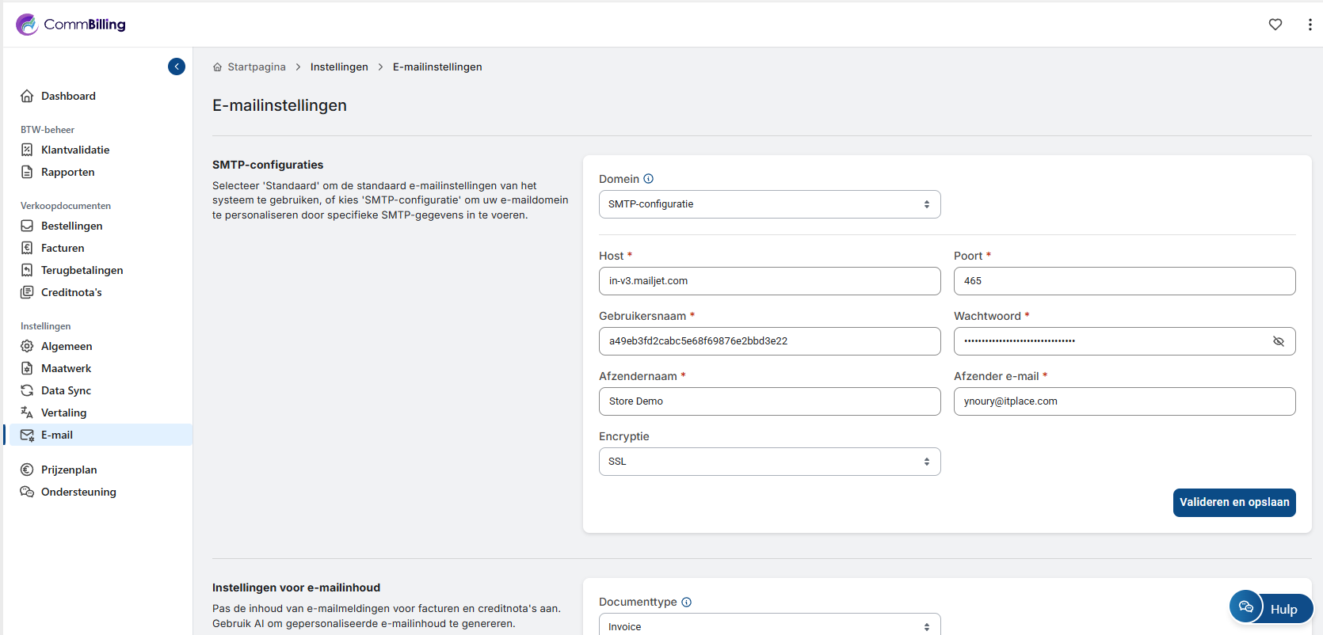Click the home icon in breadcrumb

[x=218, y=67]
